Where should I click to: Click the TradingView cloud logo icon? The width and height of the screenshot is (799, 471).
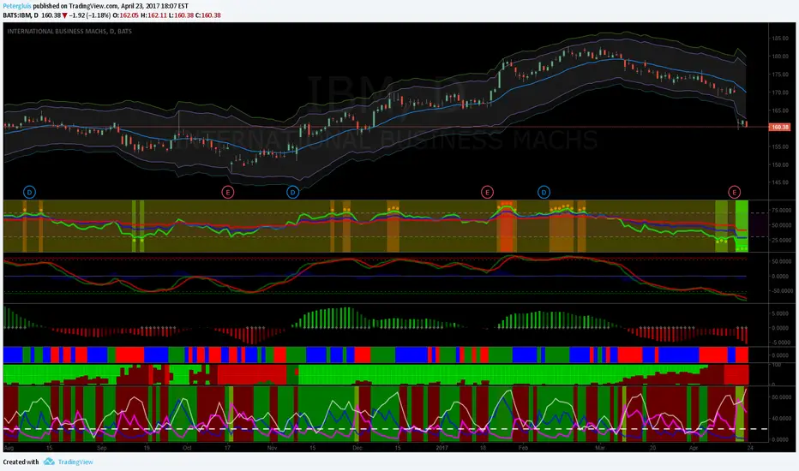tap(49, 462)
